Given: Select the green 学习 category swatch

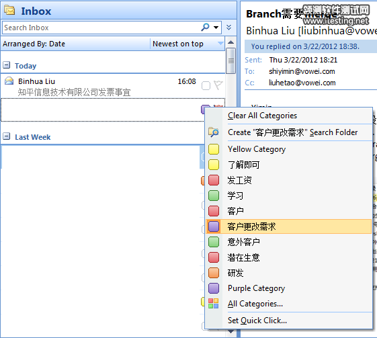Looking at the screenshot, I should point(214,196).
